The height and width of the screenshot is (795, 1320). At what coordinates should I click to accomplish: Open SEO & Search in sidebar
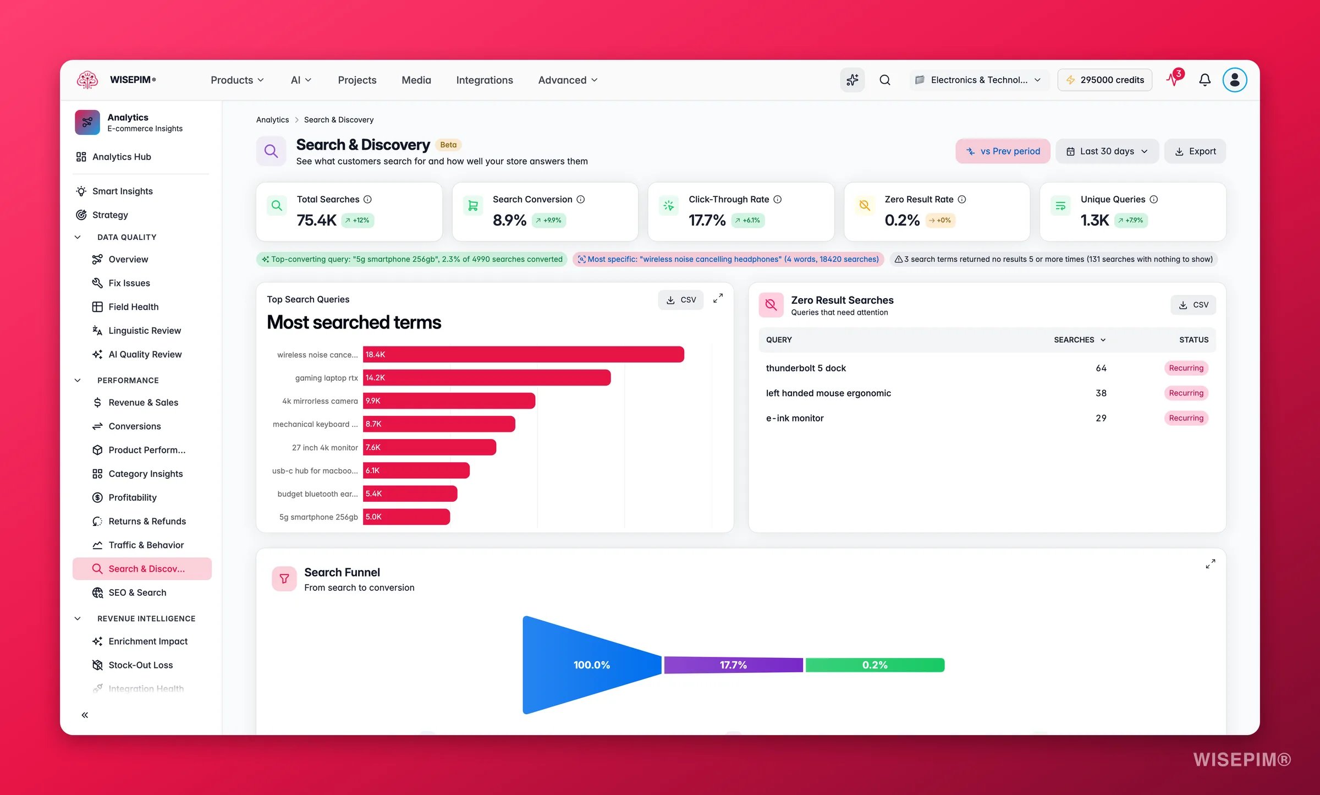[x=141, y=593]
